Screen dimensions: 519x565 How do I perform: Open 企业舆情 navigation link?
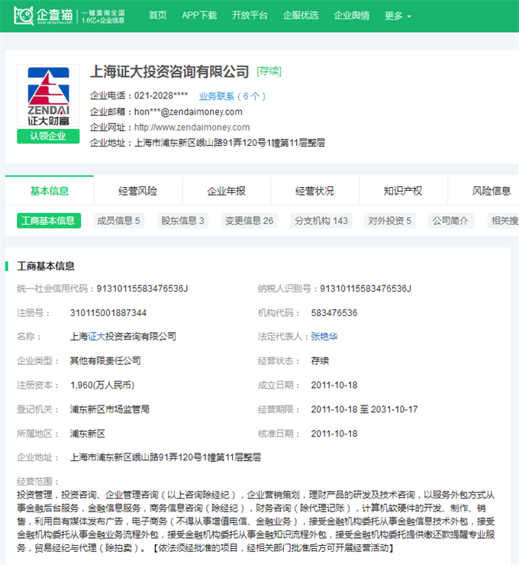pyautogui.click(x=352, y=15)
